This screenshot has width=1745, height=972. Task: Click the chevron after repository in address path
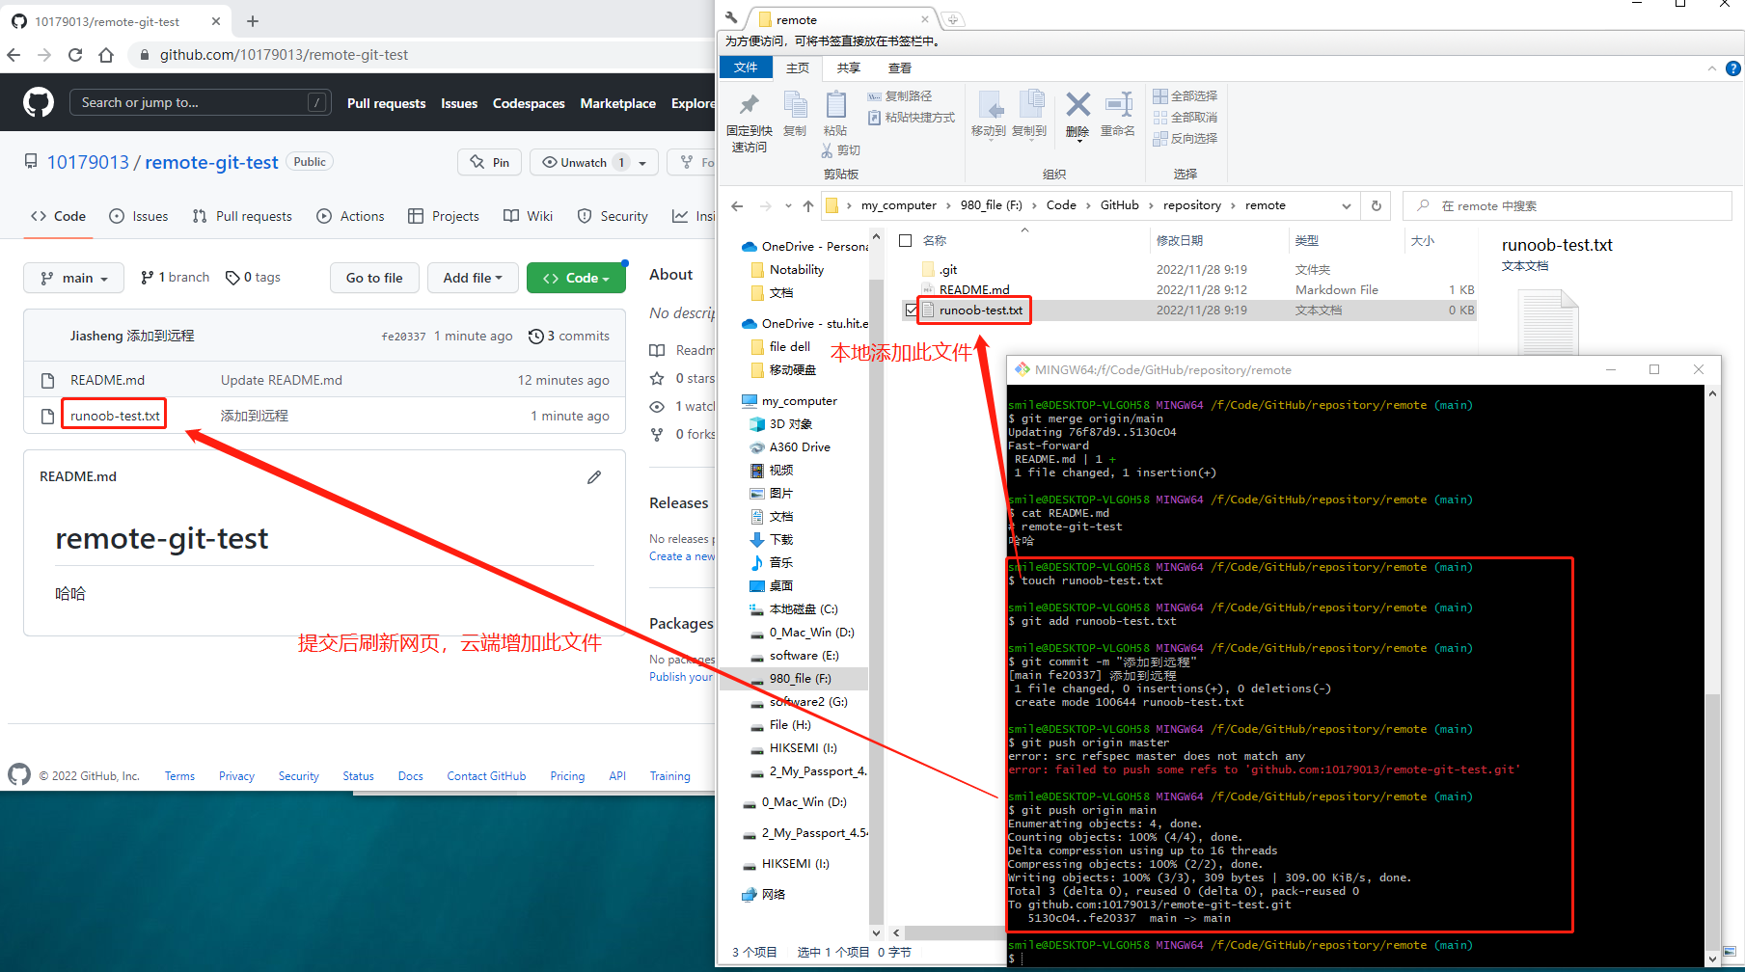click(1233, 205)
